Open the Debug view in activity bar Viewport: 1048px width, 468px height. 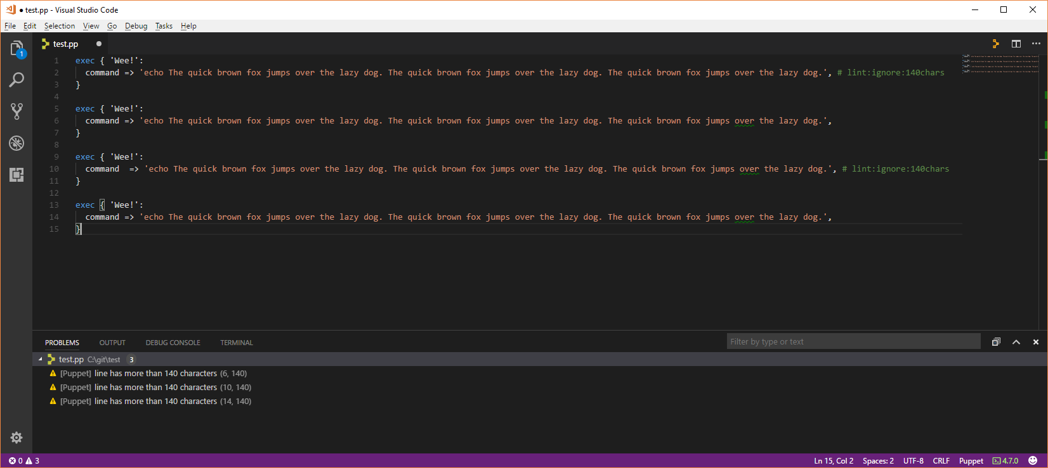pos(16,143)
